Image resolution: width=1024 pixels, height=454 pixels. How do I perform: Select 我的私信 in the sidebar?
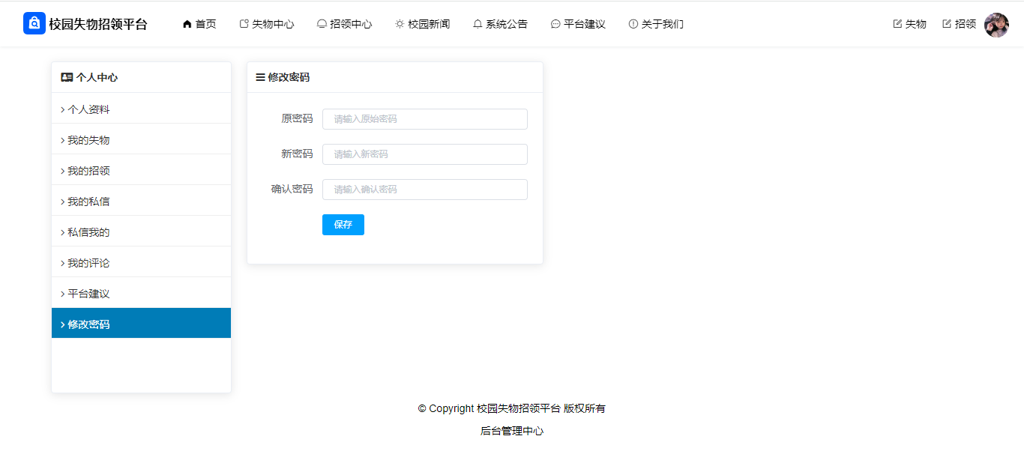point(141,202)
